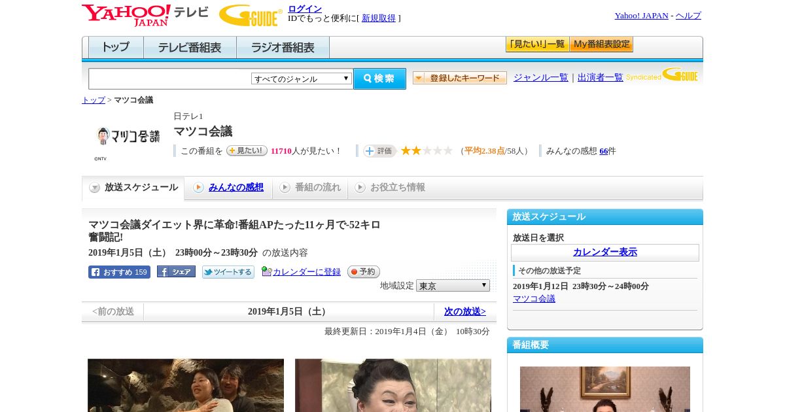Viewport: 785px width, 412px height.
Task: Click the 評価 rating plus button
Action: pos(379,151)
